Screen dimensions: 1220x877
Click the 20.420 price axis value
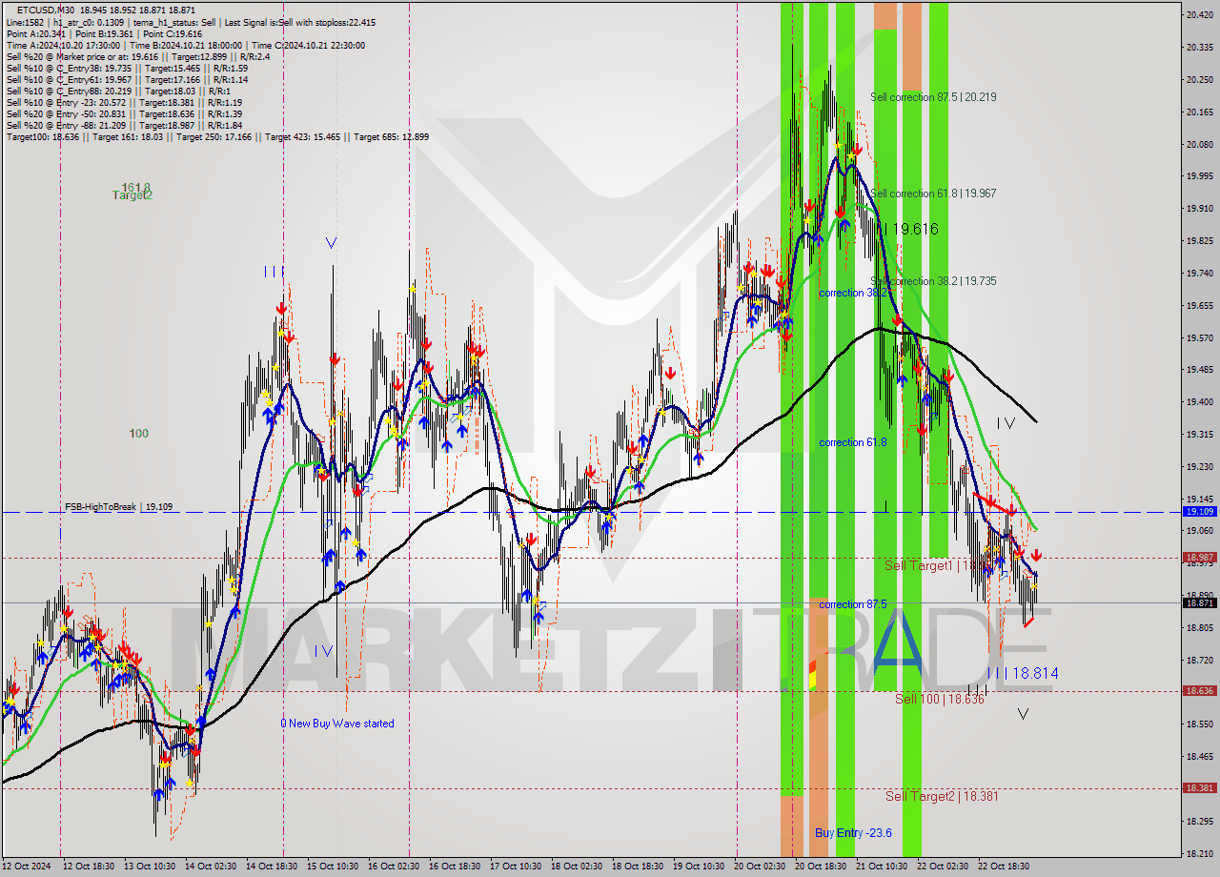(x=1199, y=15)
